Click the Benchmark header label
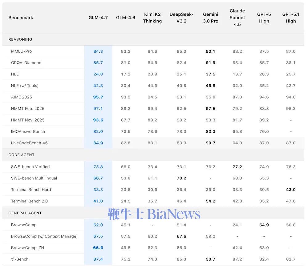The image size is (308, 268). pyautogui.click(x=21, y=18)
